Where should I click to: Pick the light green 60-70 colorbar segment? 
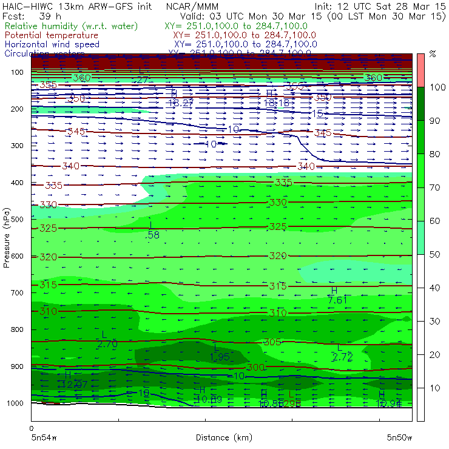click(420, 204)
